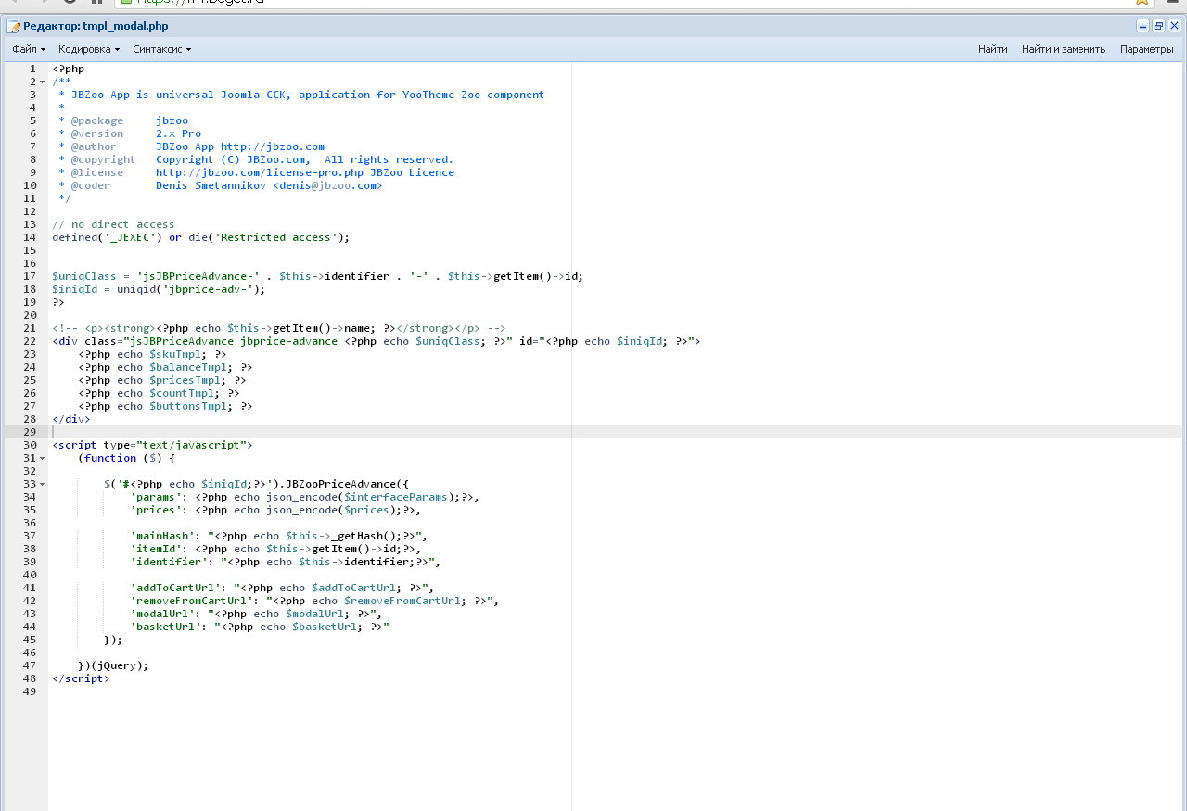Screen dimensions: 1187x811
Task: Open Найти и заменить
Action: [x=1064, y=49]
